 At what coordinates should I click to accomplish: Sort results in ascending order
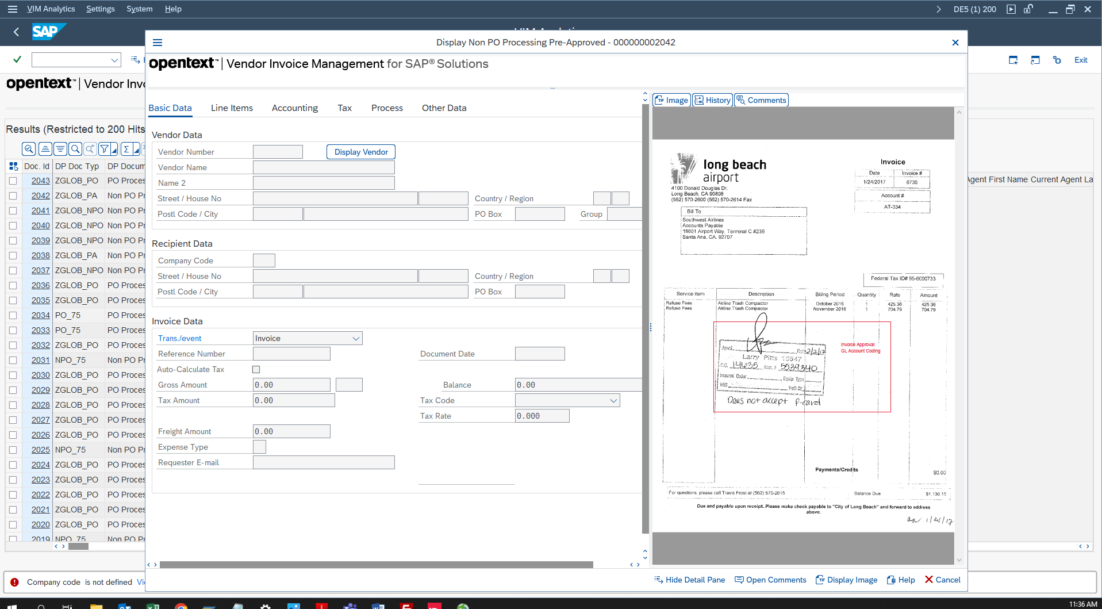coord(45,149)
